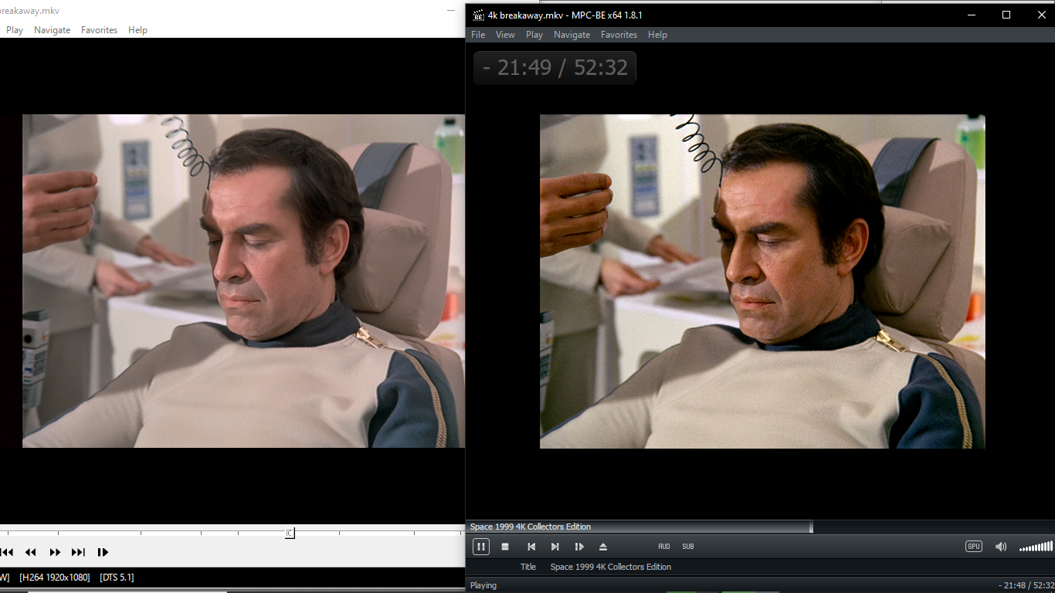The width and height of the screenshot is (1055, 593).
Task: Open the View menu in MPC-BE
Action: coord(505,35)
